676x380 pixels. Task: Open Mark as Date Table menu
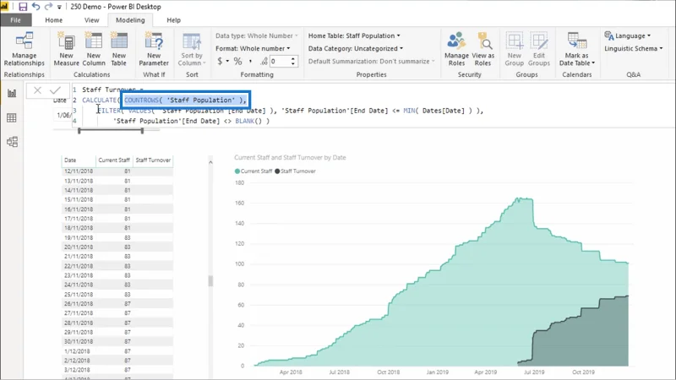pos(577,49)
